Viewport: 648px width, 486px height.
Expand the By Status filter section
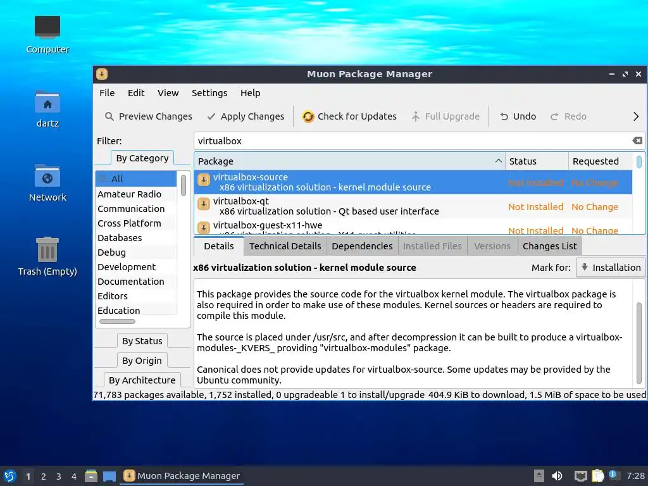pos(142,341)
